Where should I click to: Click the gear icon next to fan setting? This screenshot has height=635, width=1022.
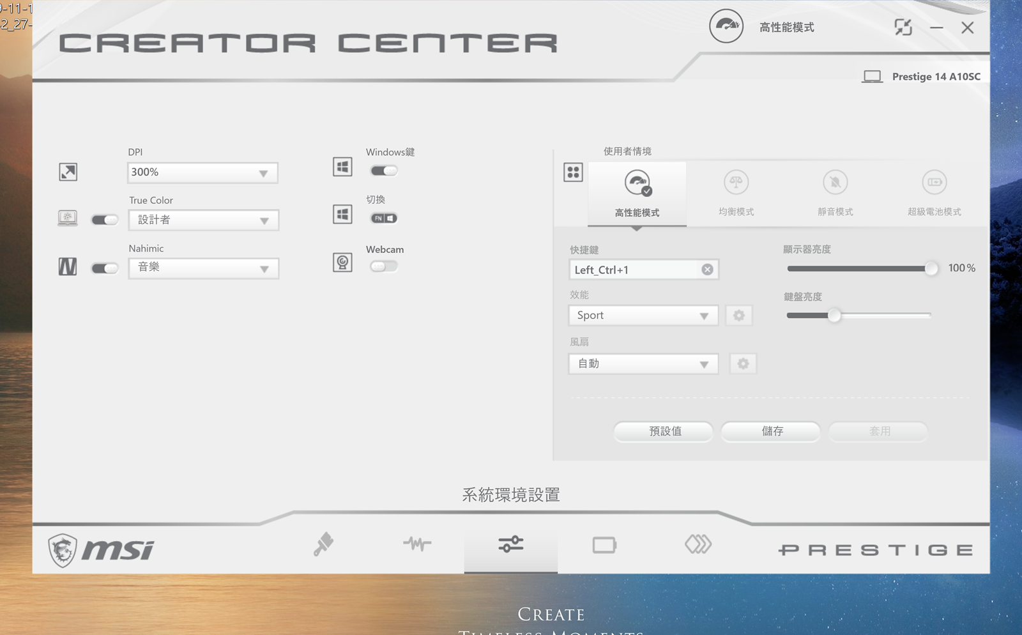click(743, 364)
